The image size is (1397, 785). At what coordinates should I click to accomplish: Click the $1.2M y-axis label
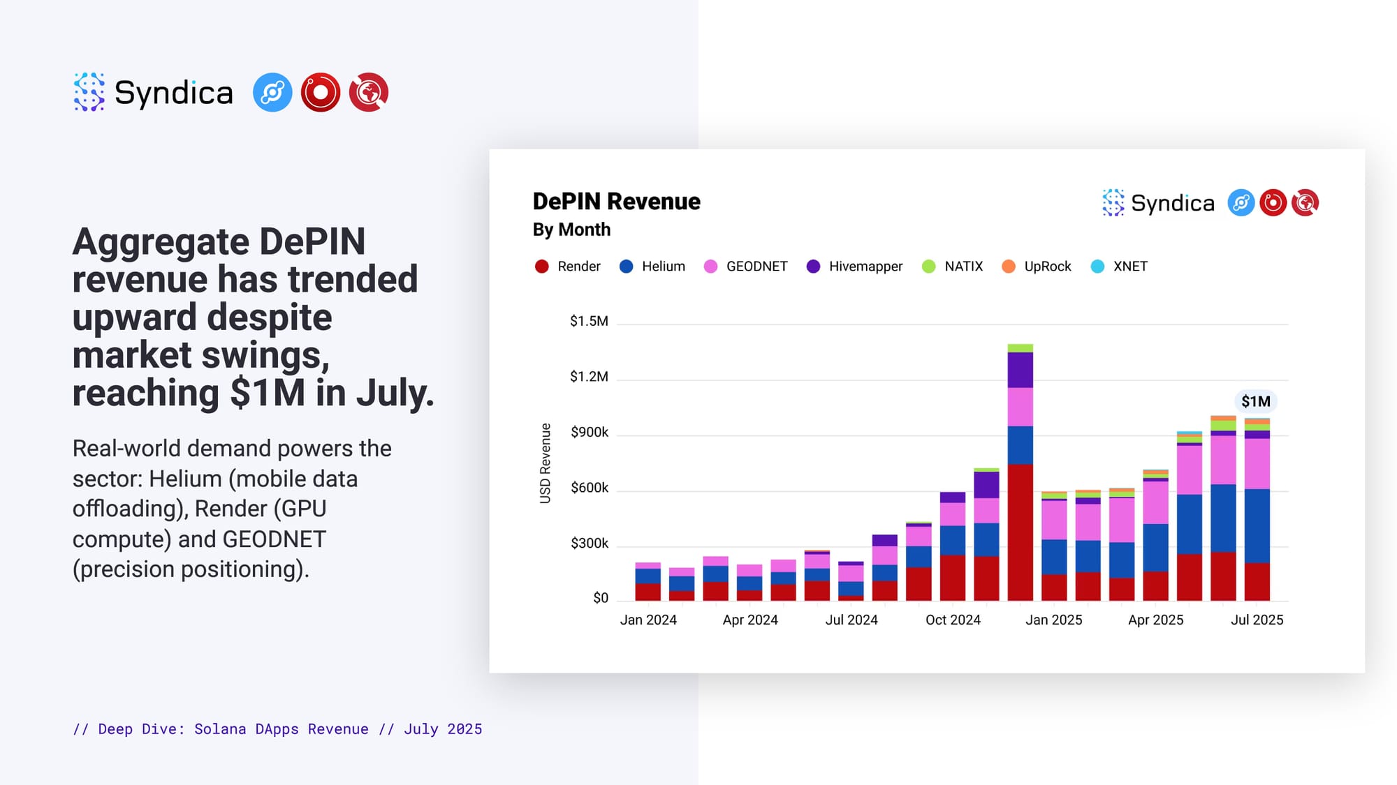(x=589, y=377)
